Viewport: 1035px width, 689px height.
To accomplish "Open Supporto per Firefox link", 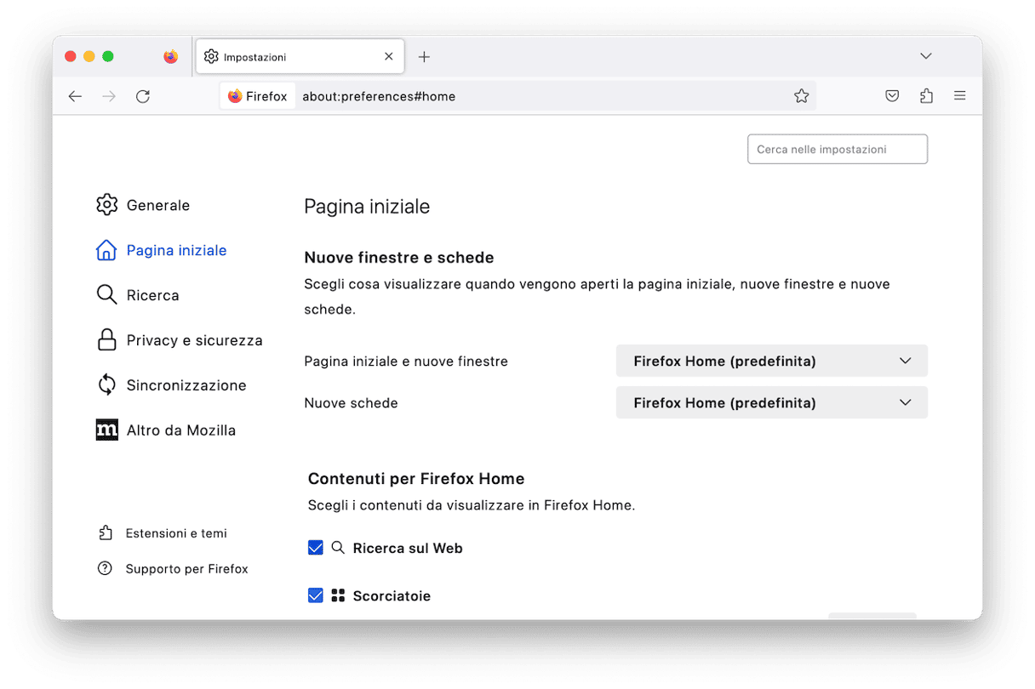I will 187,569.
